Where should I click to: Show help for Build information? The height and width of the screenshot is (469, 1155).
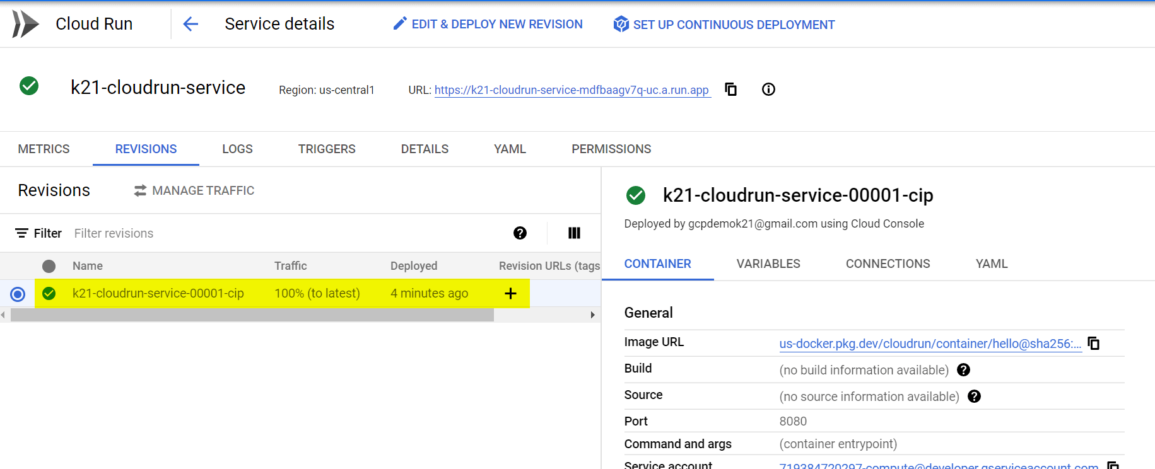click(963, 370)
